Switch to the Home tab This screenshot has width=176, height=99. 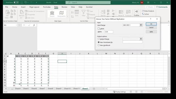(x=15, y=7)
